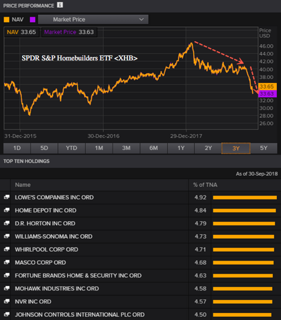Screen dimensions: 281x320
Task: Select the 5Y time range
Action: 264,148
